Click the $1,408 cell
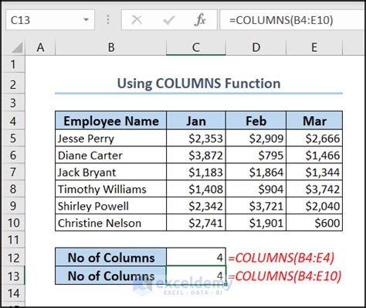 coord(196,189)
